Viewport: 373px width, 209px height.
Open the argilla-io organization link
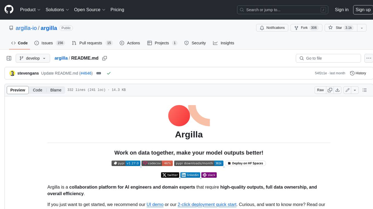coord(26,28)
